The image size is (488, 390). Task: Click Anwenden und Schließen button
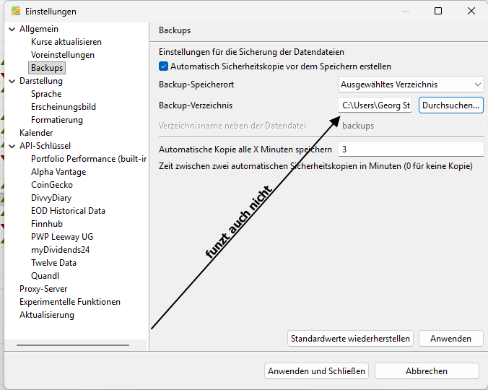(x=316, y=371)
